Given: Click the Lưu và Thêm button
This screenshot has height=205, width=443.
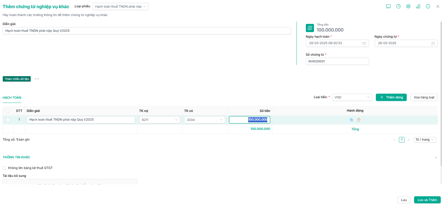Looking at the screenshot, I should [427, 200].
